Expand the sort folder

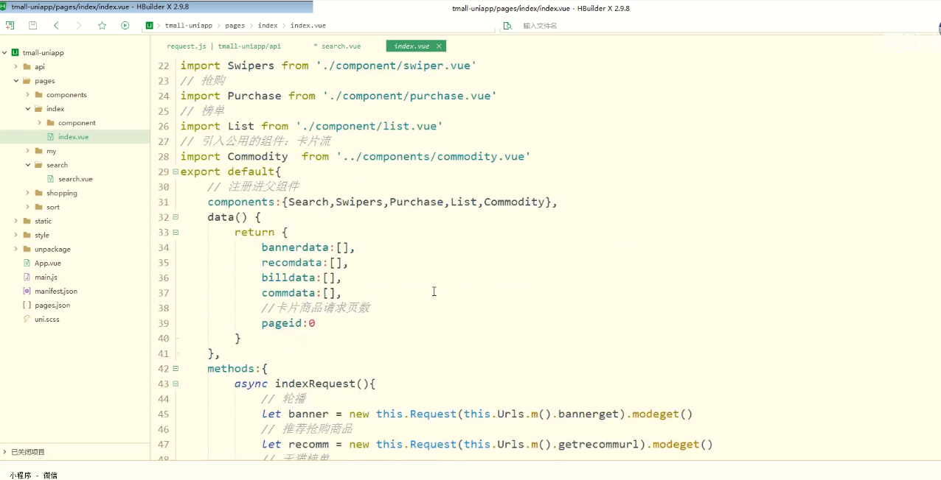(x=28, y=207)
